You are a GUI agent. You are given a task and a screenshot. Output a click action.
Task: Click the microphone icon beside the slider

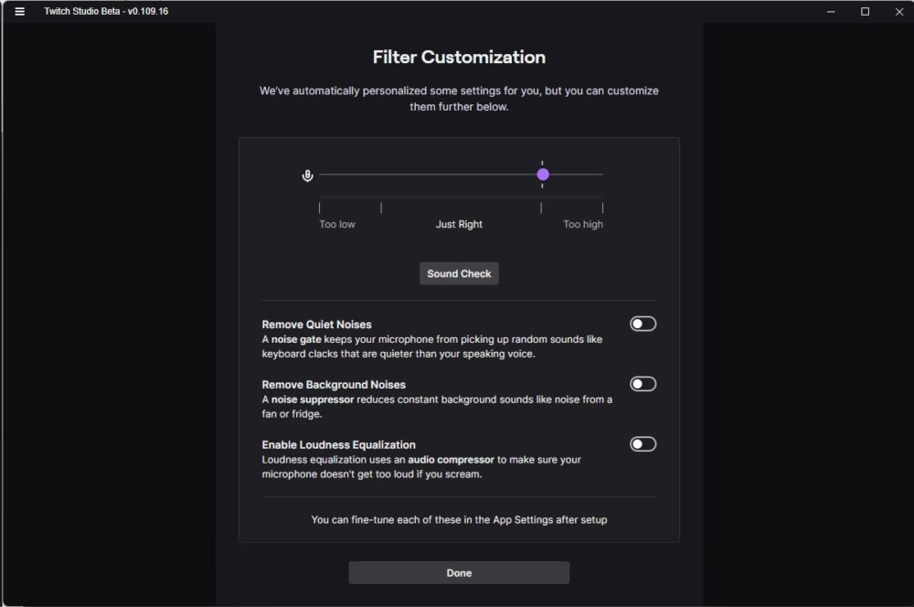tap(308, 175)
